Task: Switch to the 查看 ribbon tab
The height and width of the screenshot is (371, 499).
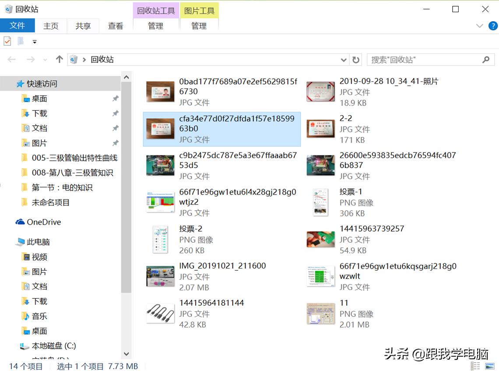Action: pos(115,26)
